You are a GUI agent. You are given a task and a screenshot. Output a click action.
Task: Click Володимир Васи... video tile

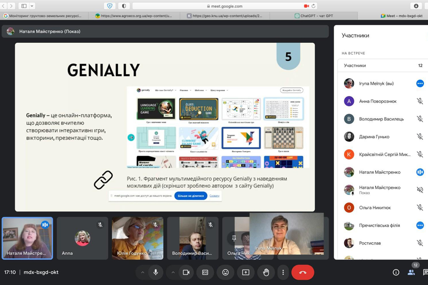(193, 238)
